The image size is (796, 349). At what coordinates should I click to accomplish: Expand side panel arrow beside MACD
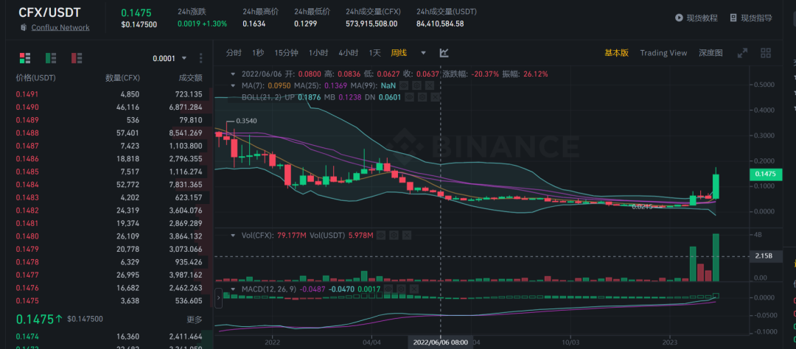(219, 297)
